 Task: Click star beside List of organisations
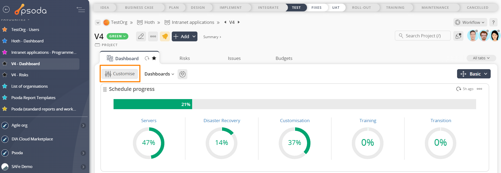point(5,86)
